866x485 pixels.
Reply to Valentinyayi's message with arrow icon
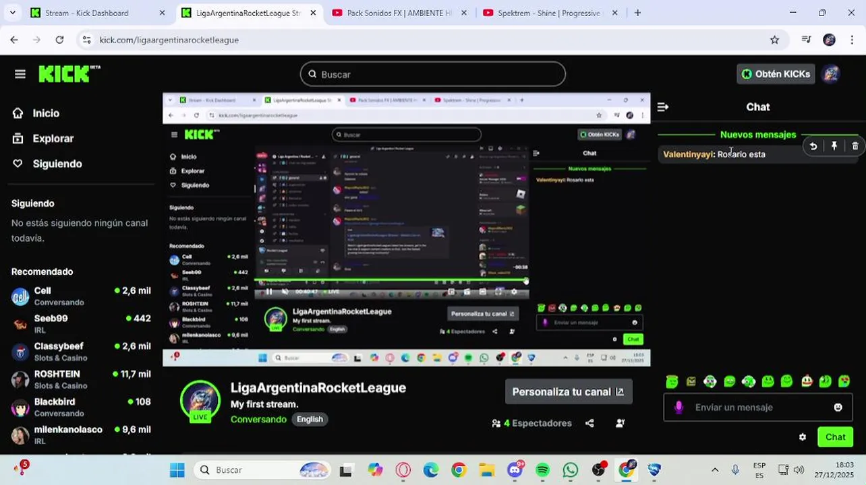point(813,146)
